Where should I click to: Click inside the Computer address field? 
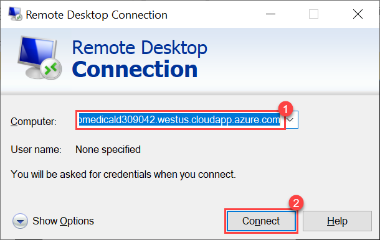pos(180,120)
